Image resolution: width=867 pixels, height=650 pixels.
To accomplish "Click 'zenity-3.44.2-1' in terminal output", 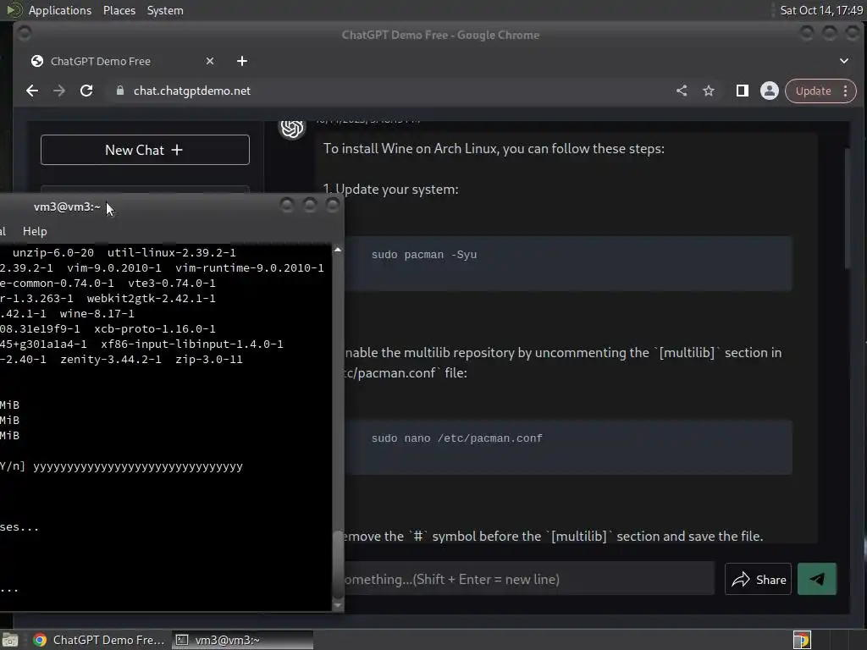I will click(111, 359).
